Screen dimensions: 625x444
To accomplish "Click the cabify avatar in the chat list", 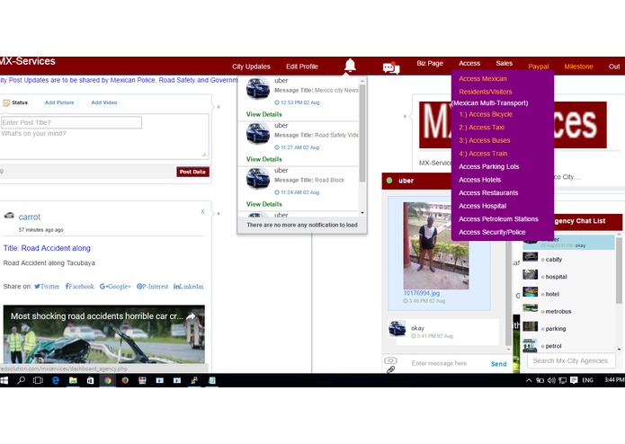I will coord(531,257).
